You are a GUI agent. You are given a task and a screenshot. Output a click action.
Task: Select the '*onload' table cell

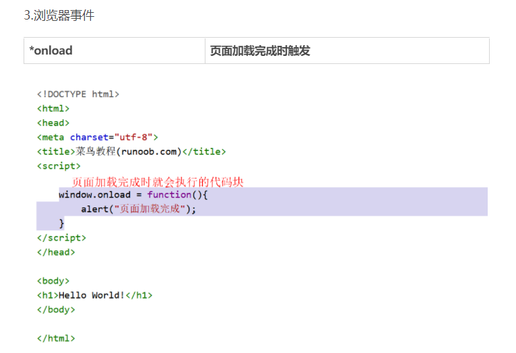pos(115,51)
